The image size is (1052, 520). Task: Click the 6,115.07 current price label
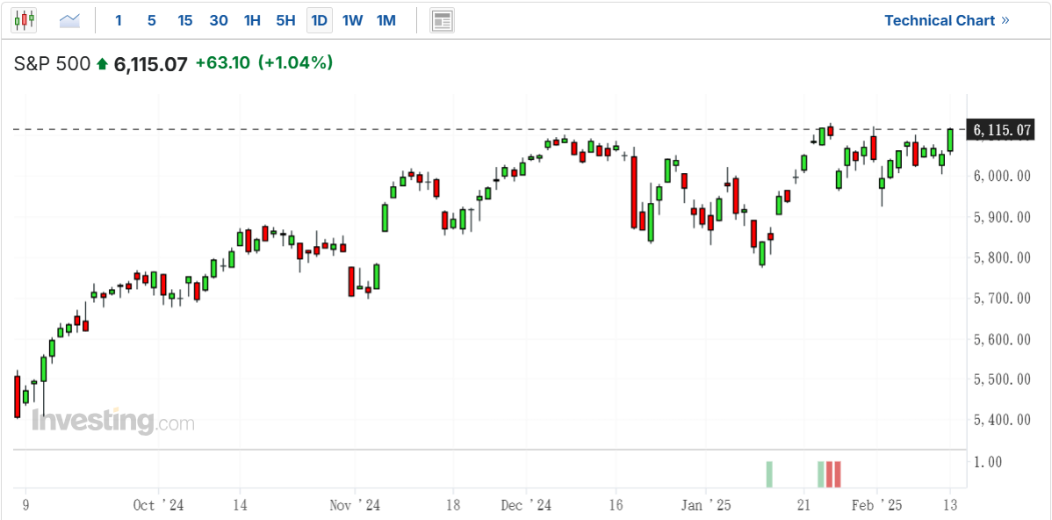[x=999, y=129]
